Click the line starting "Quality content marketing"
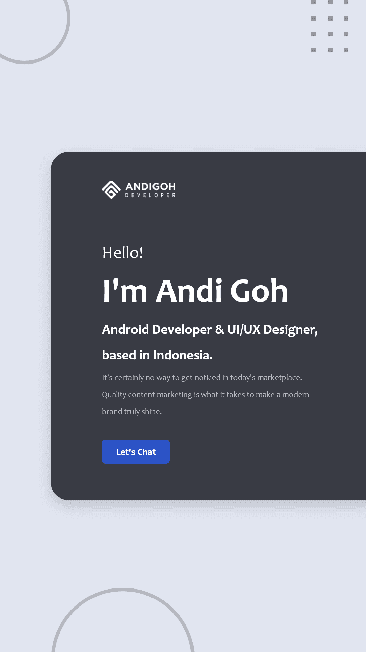Image resolution: width=366 pixels, height=652 pixels. 205,395
